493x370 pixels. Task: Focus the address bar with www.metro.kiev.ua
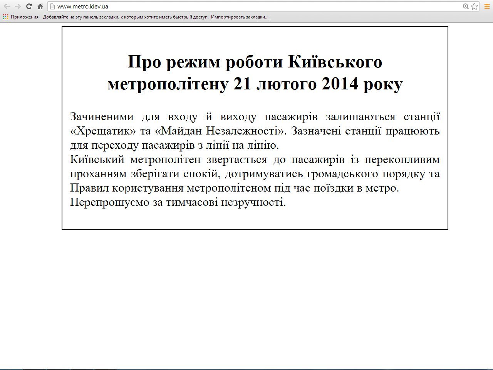231,6
